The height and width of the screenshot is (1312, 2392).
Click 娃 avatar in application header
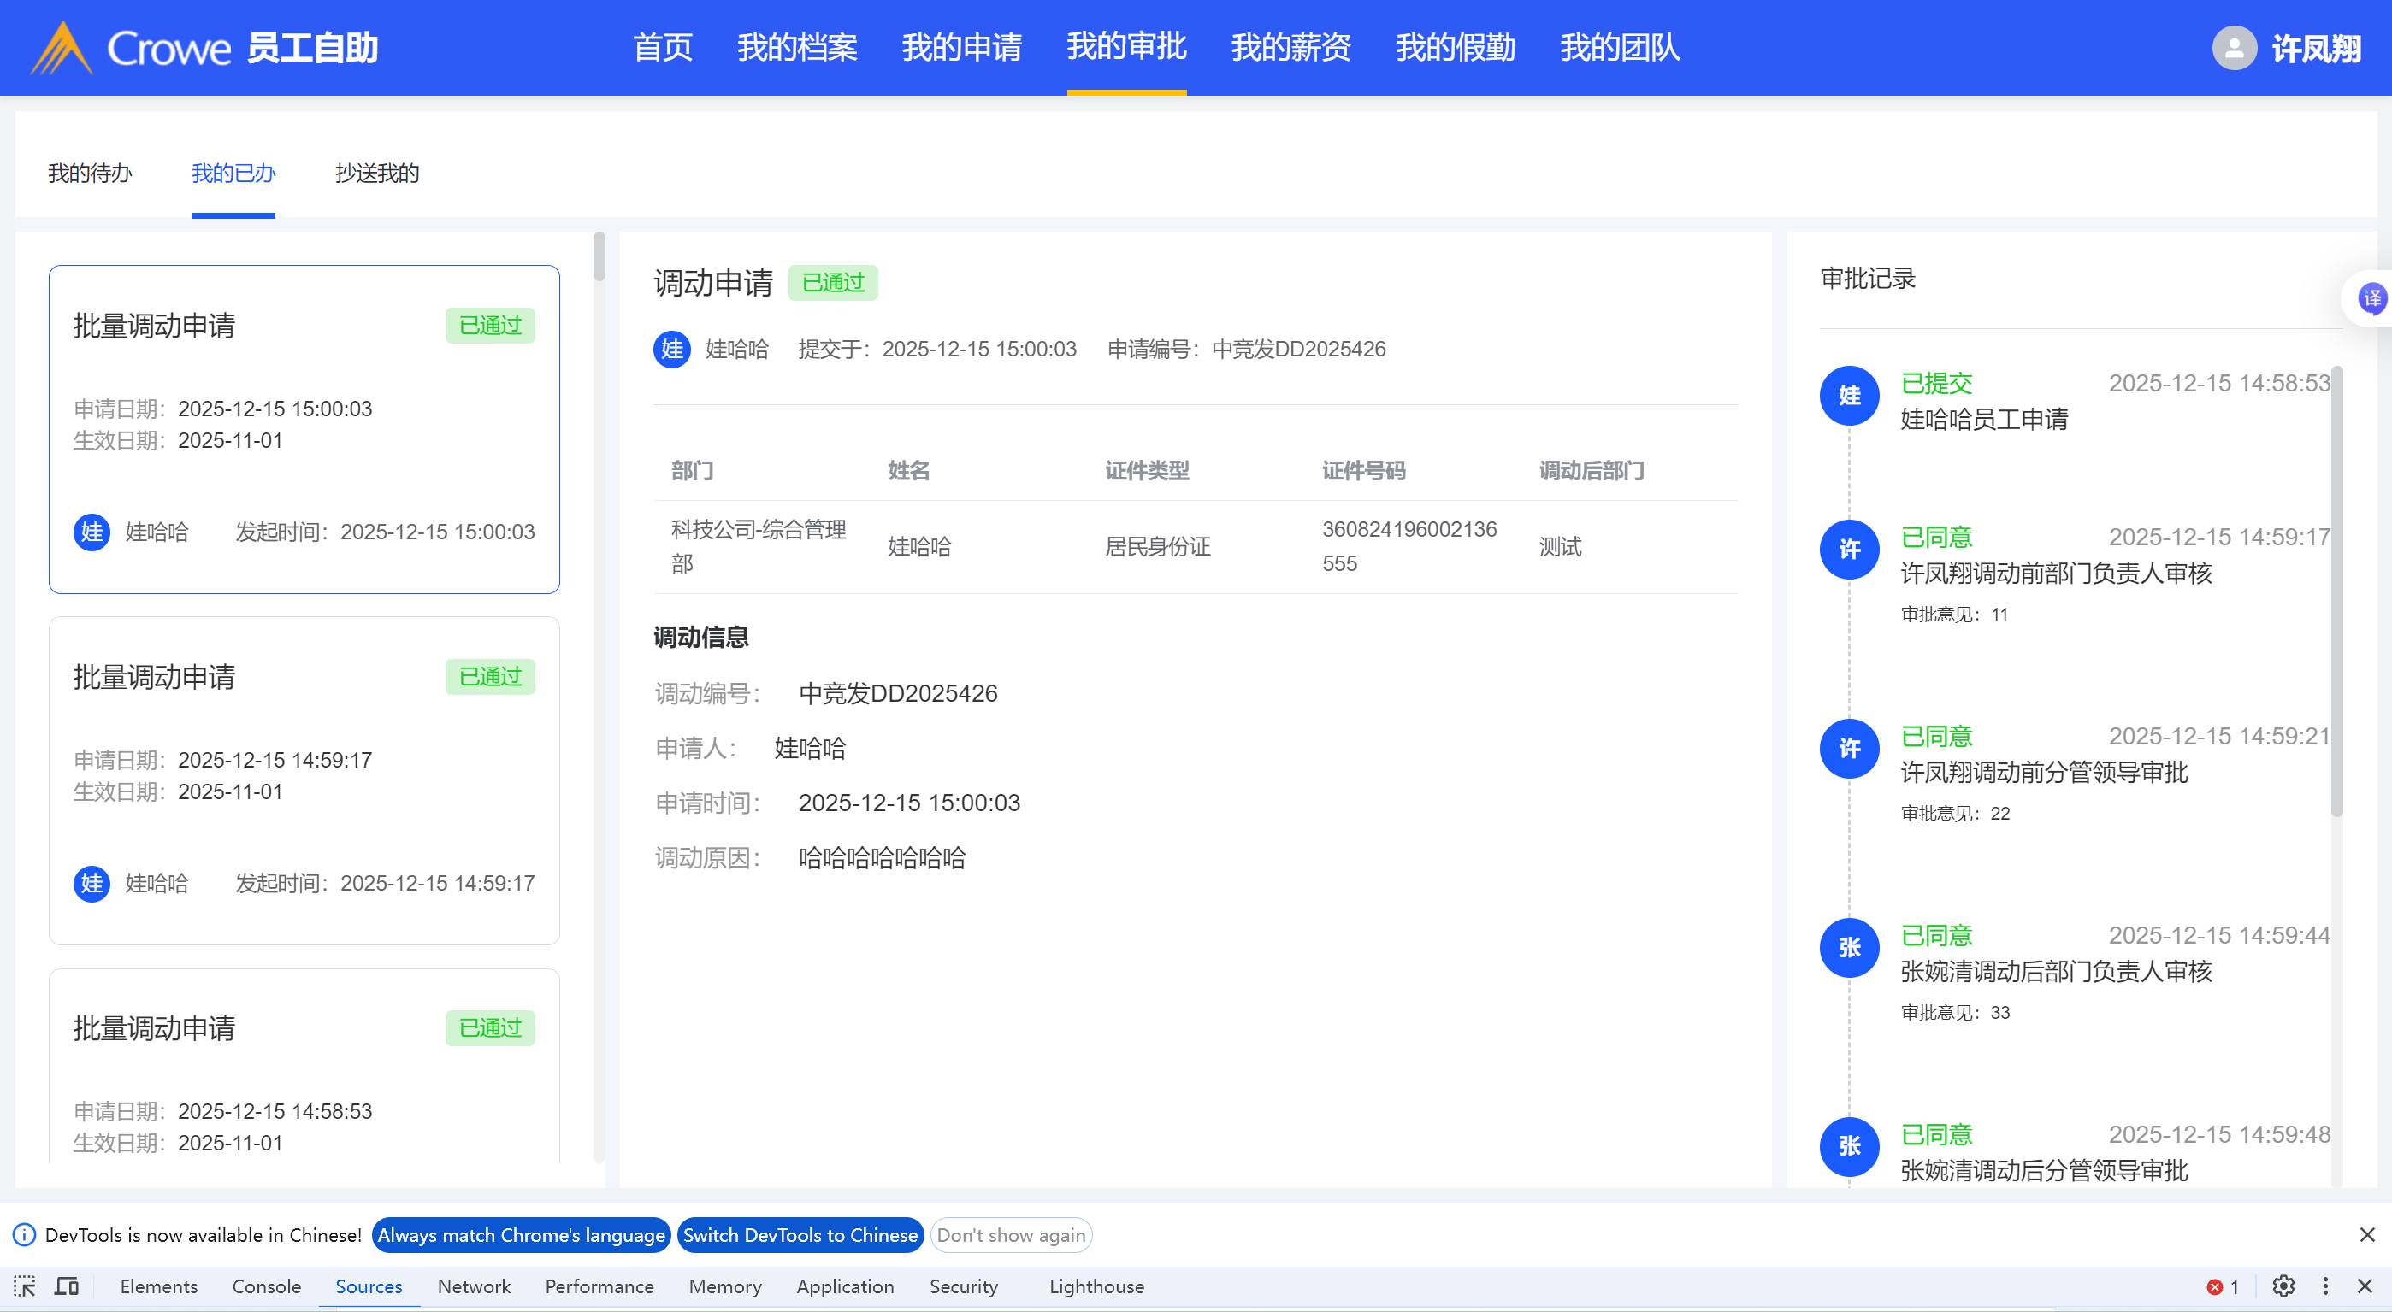[671, 350]
